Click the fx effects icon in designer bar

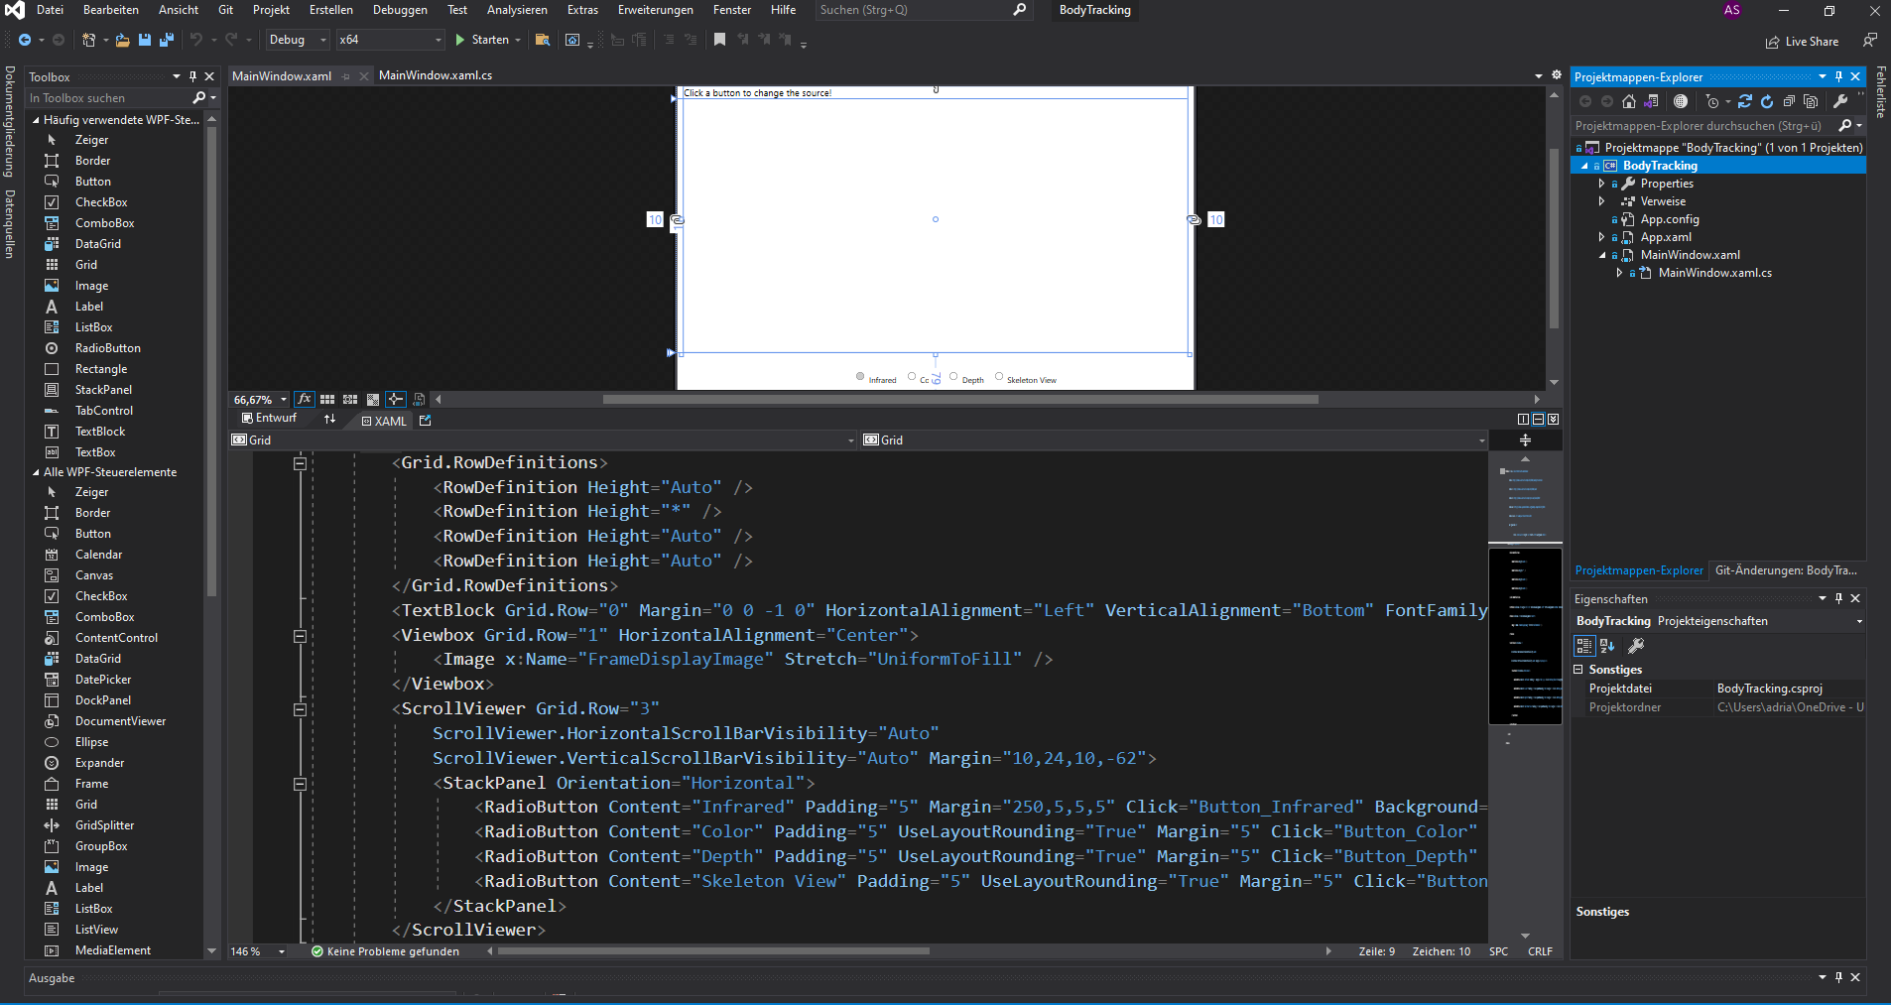coord(304,399)
